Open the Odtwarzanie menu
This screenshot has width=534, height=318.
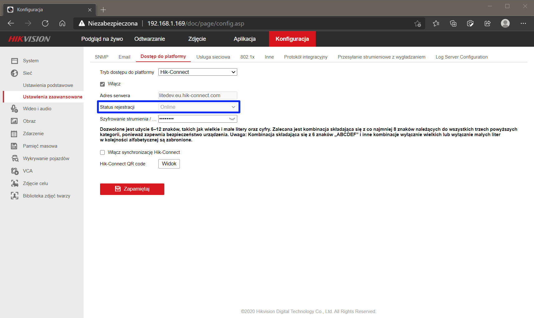click(150, 39)
